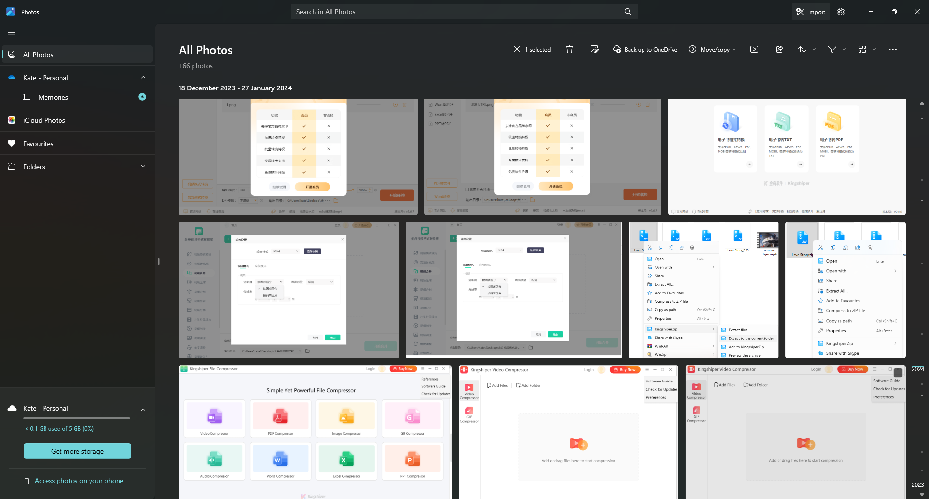Clear selection with X beside 1 selected
Image resolution: width=929 pixels, height=499 pixels.
pos(517,49)
